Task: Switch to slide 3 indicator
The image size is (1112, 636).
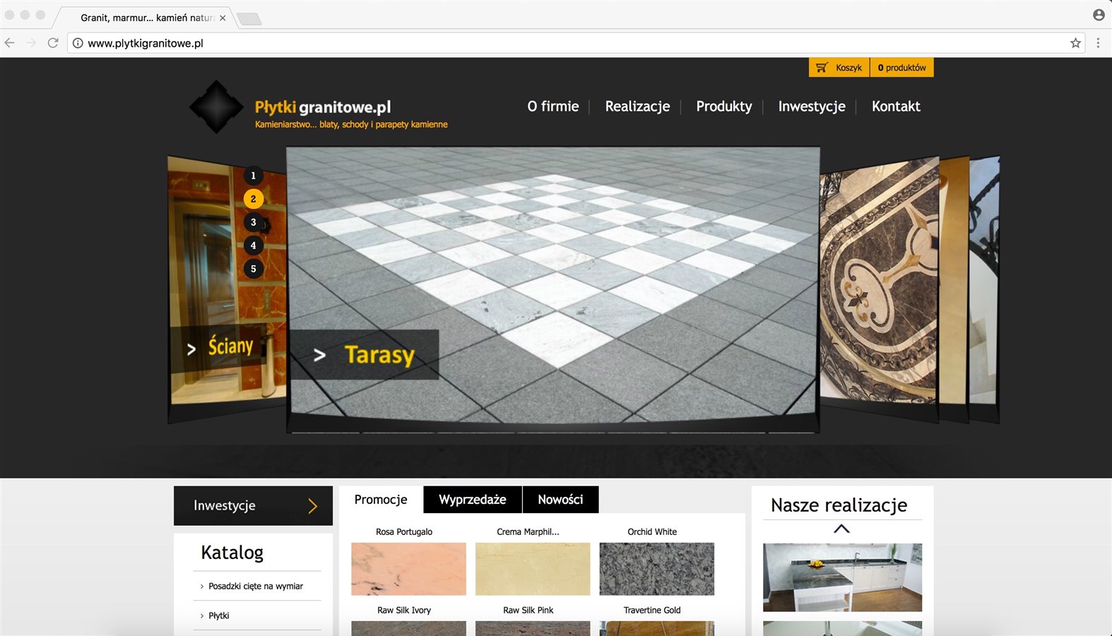Action: pos(254,223)
